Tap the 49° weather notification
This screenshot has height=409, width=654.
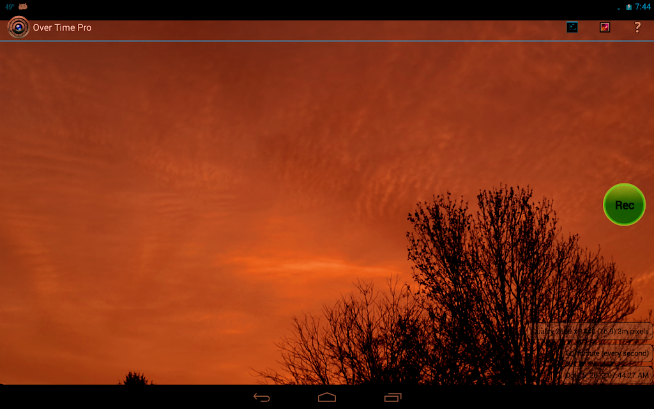tap(10, 6)
